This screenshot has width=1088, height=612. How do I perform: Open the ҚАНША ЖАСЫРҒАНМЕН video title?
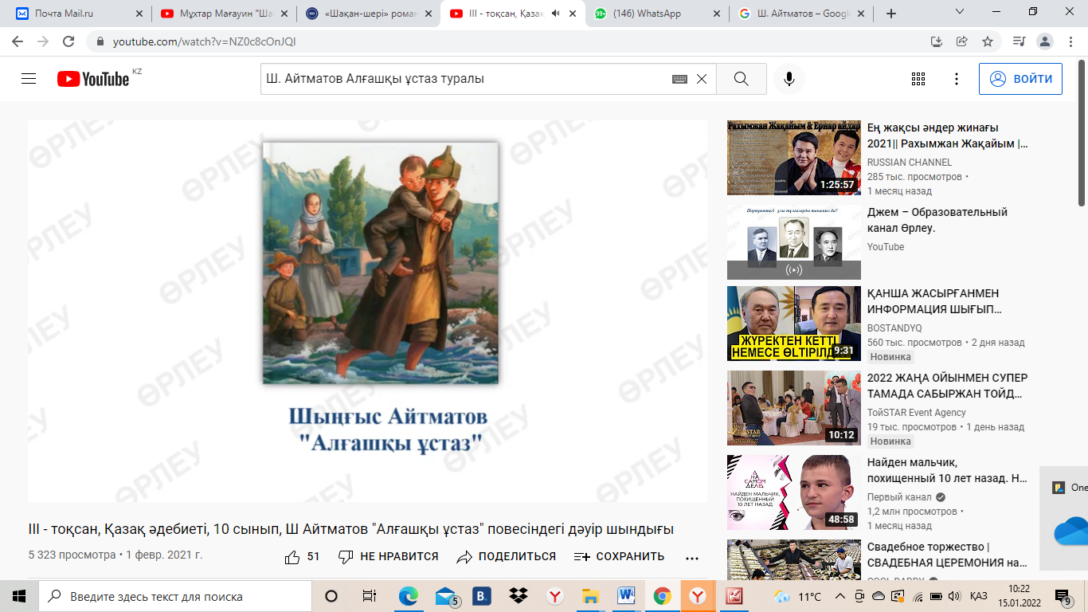(x=934, y=301)
